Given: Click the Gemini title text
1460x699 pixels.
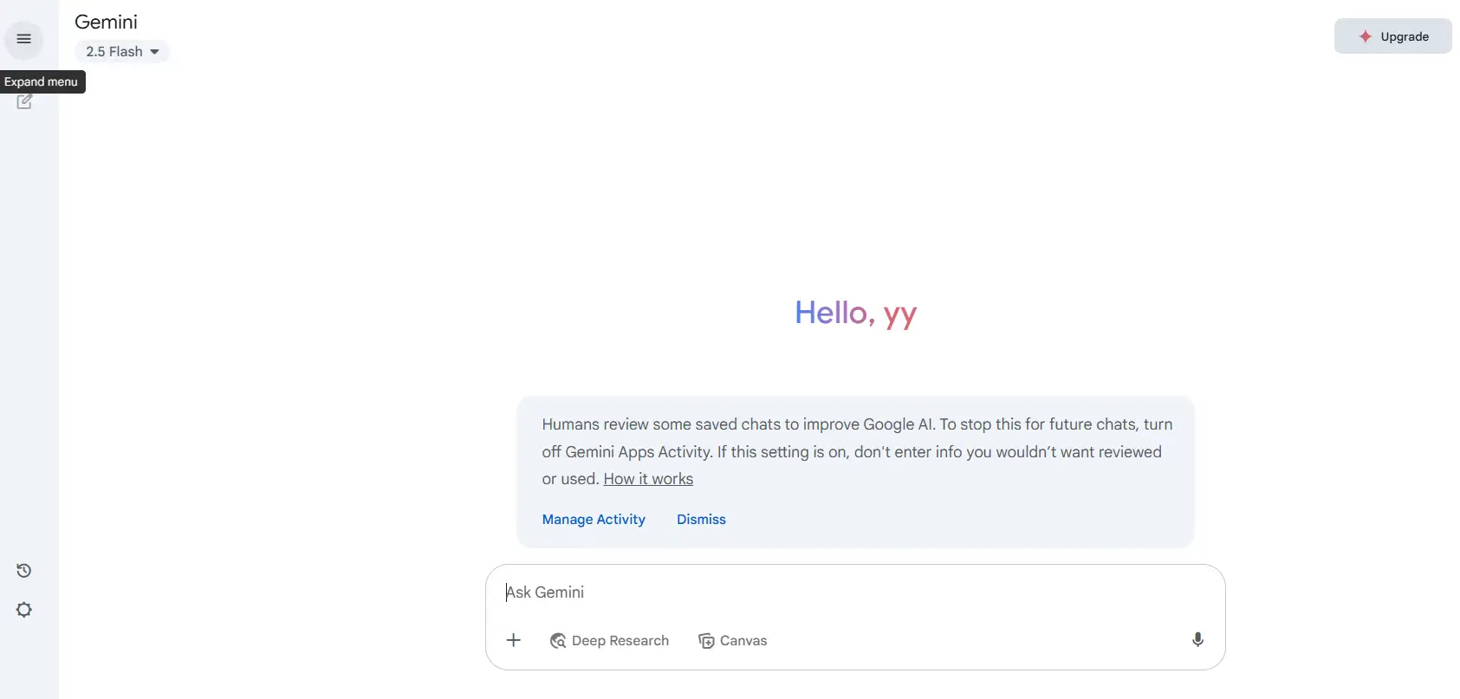Looking at the screenshot, I should pos(106,23).
